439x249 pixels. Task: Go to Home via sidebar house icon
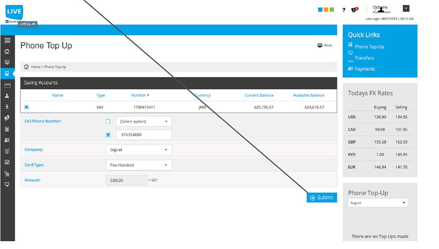click(7, 51)
